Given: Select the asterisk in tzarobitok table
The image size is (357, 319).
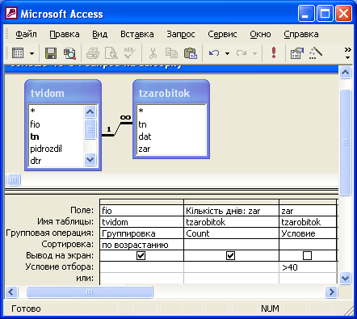Looking at the screenshot, I should (141, 111).
